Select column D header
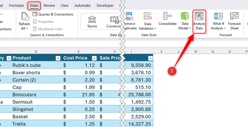Screen dimensions: 248x127 coord(36,52)
